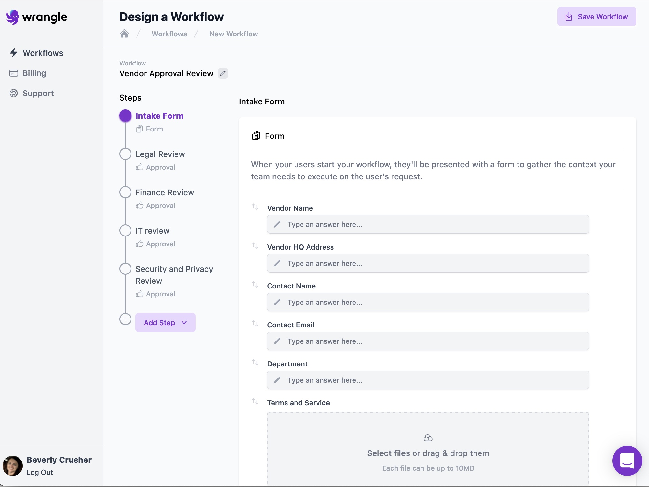Select the Intake Form step circle
The image size is (649, 487).
tap(125, 116)
